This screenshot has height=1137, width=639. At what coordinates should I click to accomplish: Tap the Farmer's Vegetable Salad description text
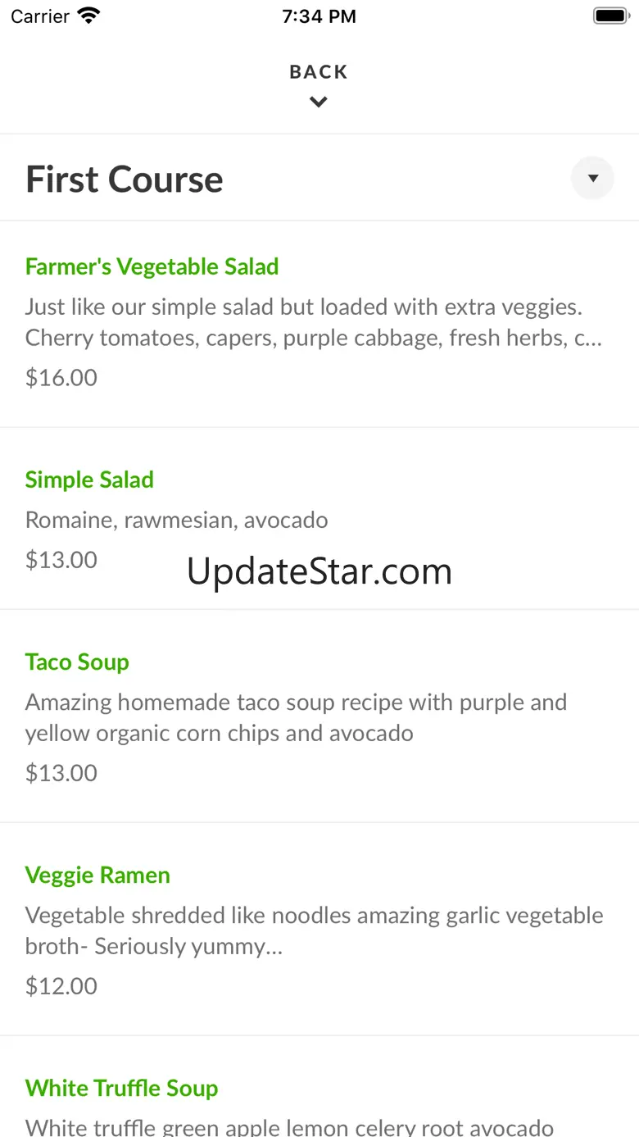click(x=313, y=322)
